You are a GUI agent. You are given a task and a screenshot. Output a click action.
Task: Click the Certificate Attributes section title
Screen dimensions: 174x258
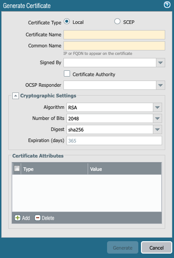[x=38, y=156]
